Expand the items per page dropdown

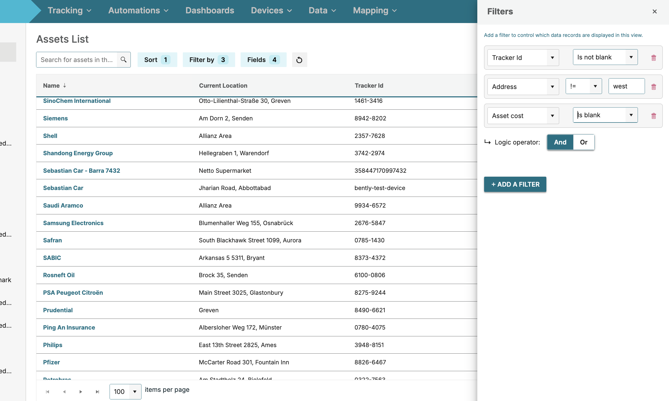(x=135, y=392)
